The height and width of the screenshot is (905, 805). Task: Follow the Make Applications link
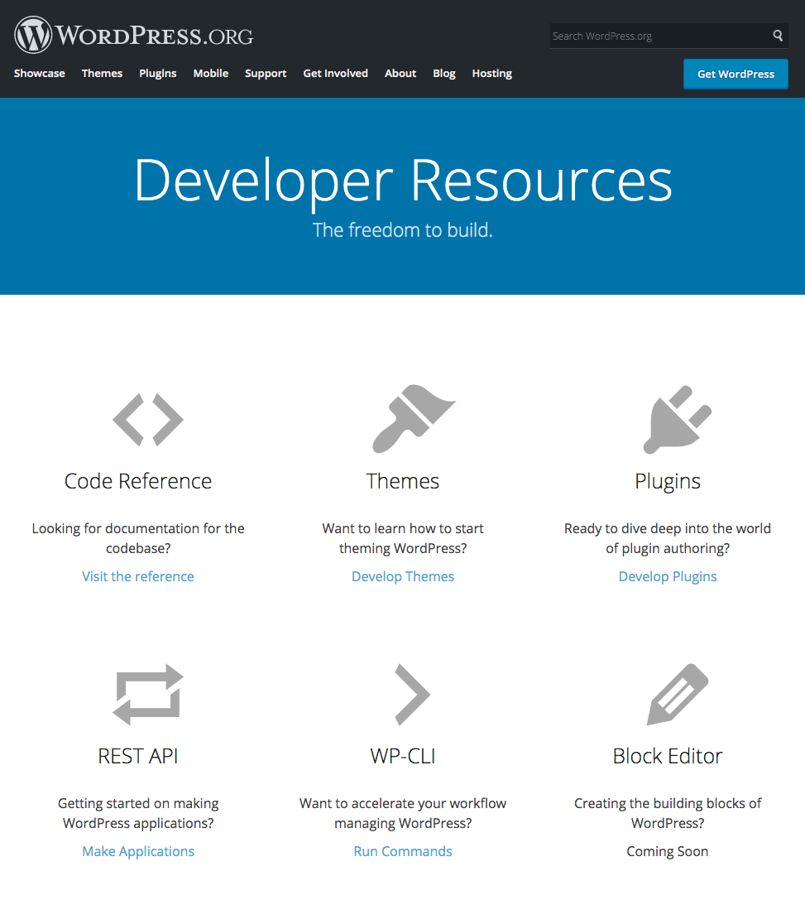(x=138, y=851)
